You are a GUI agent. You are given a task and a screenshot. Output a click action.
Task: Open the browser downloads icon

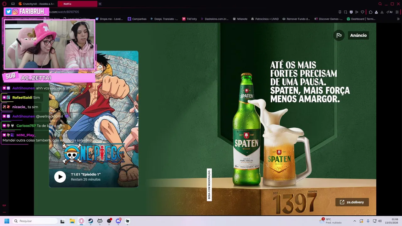tap(382, 12)
